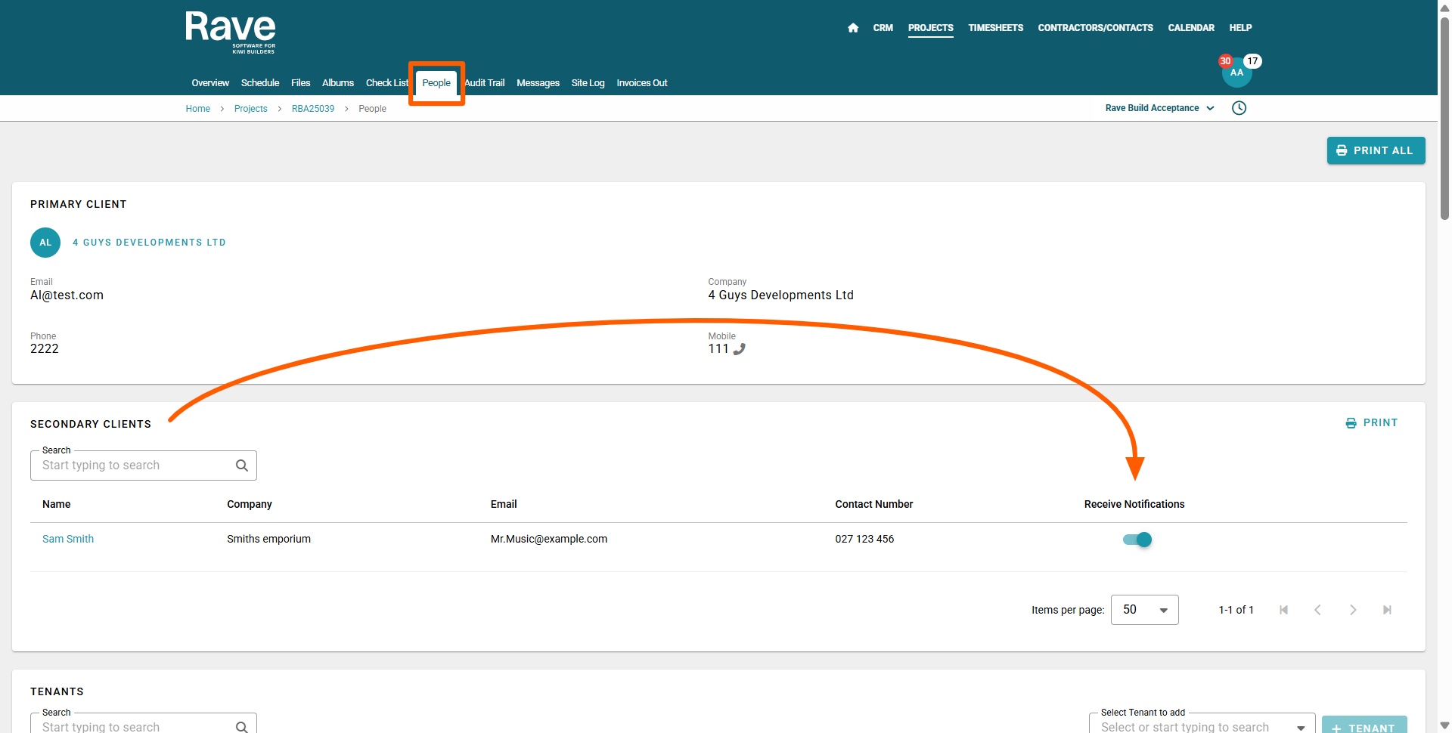Image resolution: width=1452 pixels, height=733 pixels.
Task: Click the search magnifier in Secondary Clients
Action: pyautogui.click(x=242, y=465)
